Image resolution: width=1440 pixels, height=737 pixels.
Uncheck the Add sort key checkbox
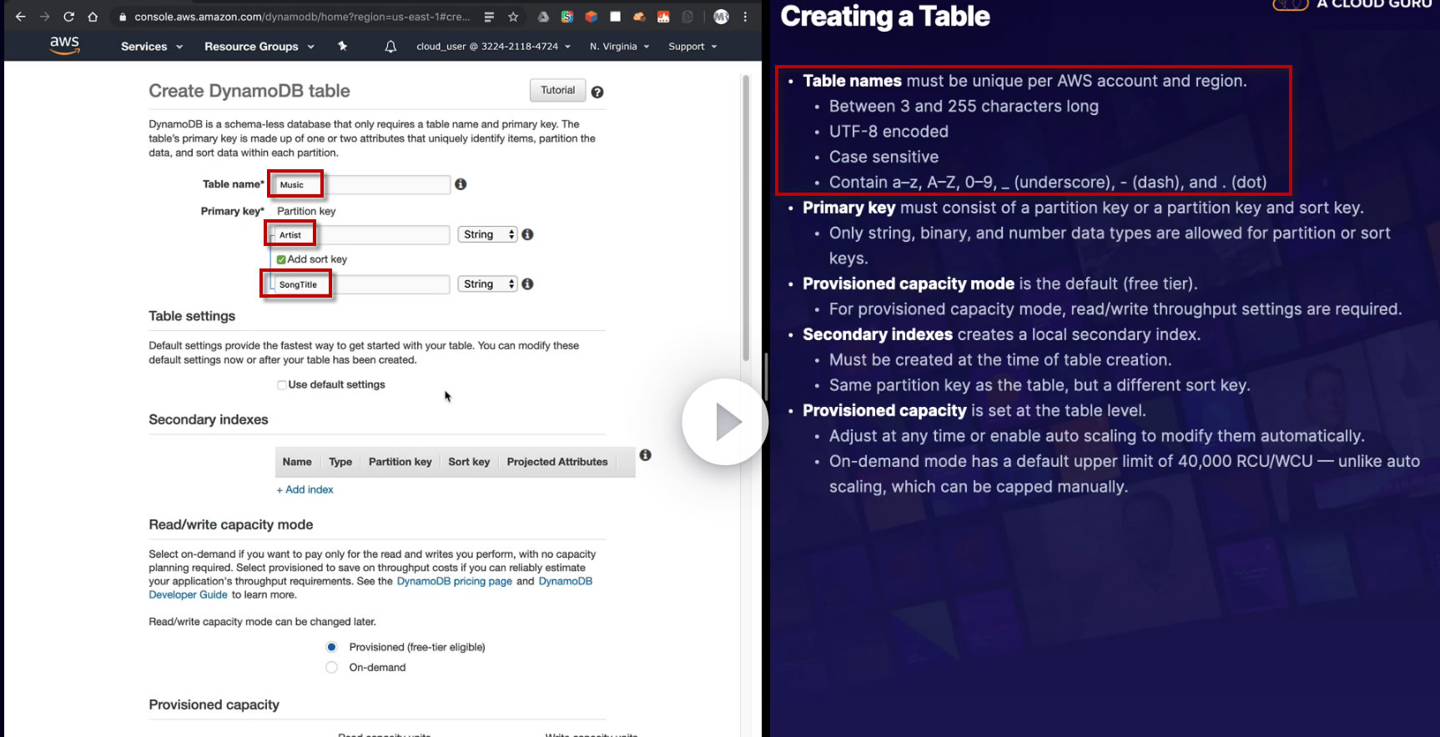[281, 259]
